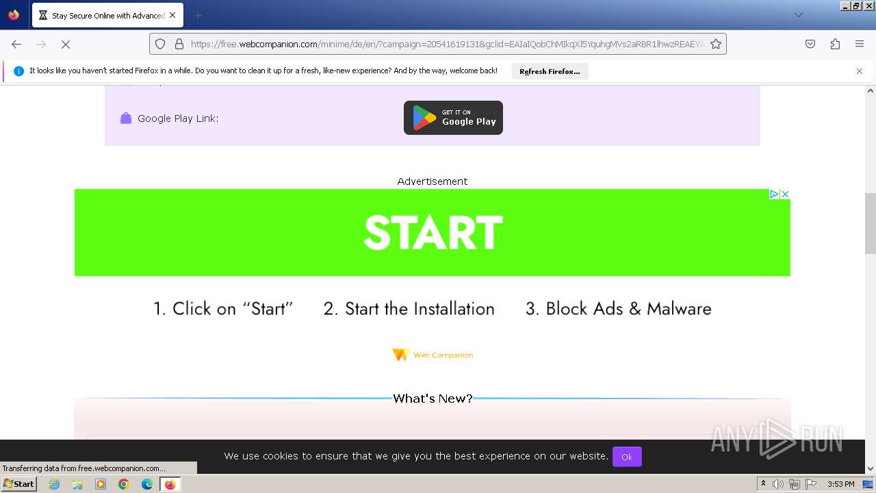876x493 pixels.
Task: Open File Explorer from taskbar
Action: (77, 484)
